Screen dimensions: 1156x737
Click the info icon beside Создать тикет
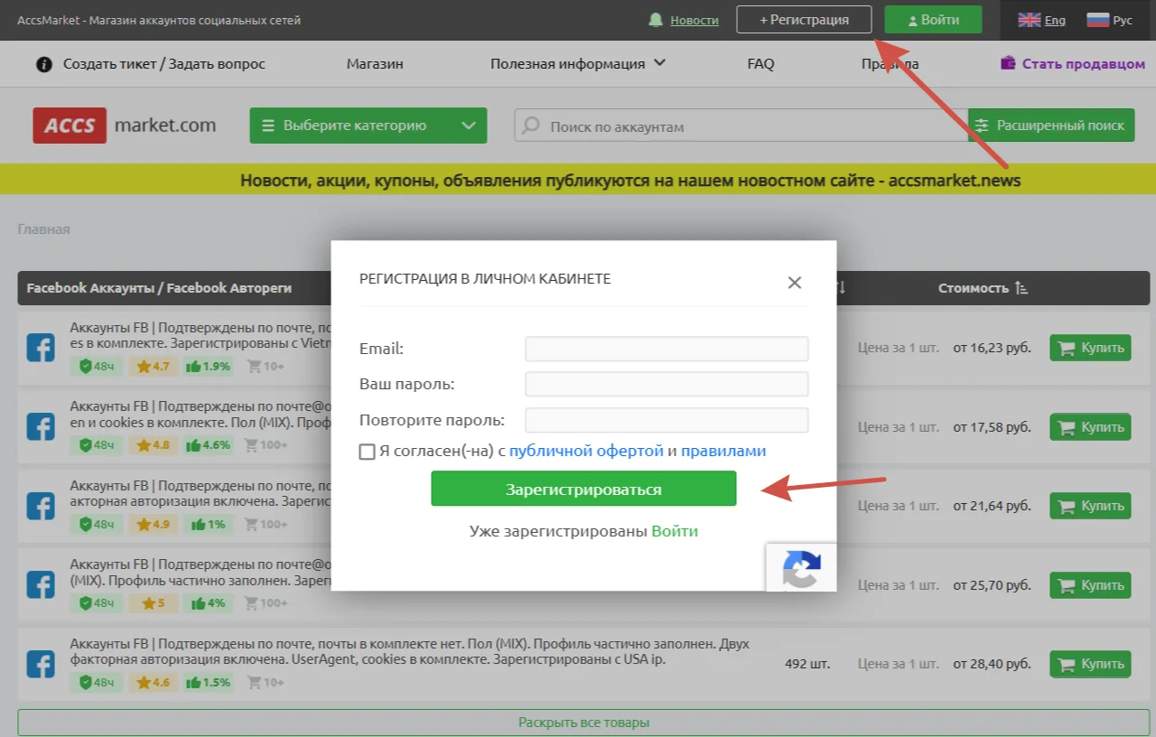pyautogui.click(x=44, y=64)
